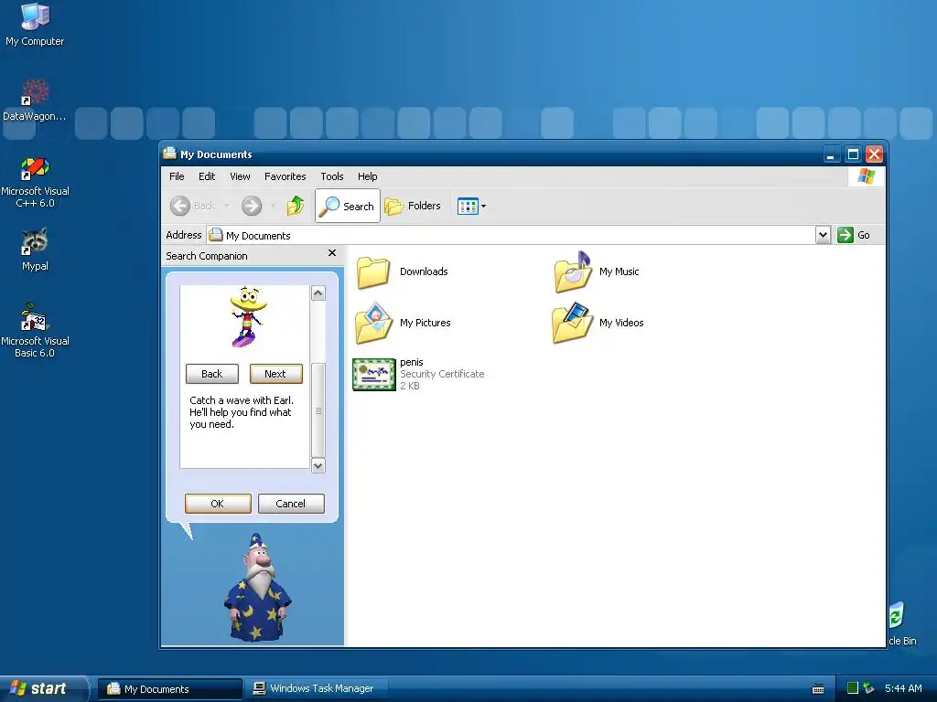This screenshot has width=937, height=702.
Task: Click Earl the surfer character image
Action: point(248,317)
